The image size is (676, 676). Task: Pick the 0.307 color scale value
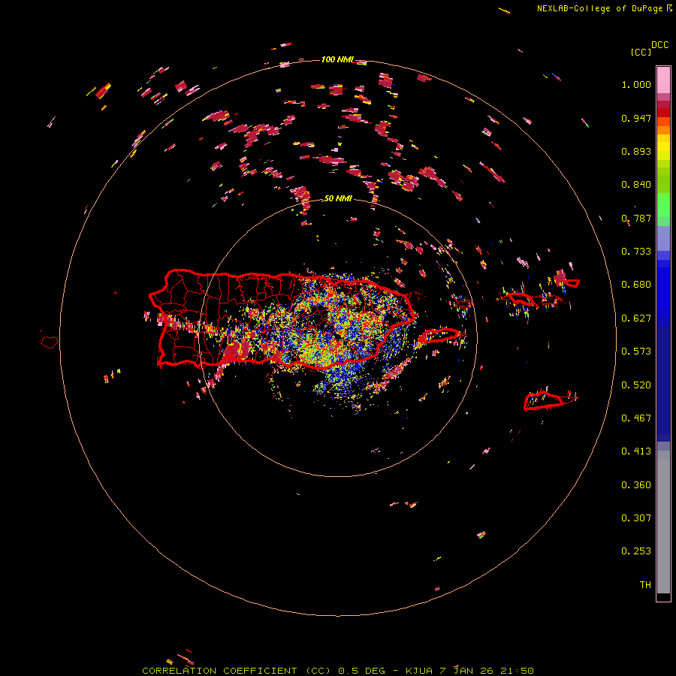click(636, 518)
